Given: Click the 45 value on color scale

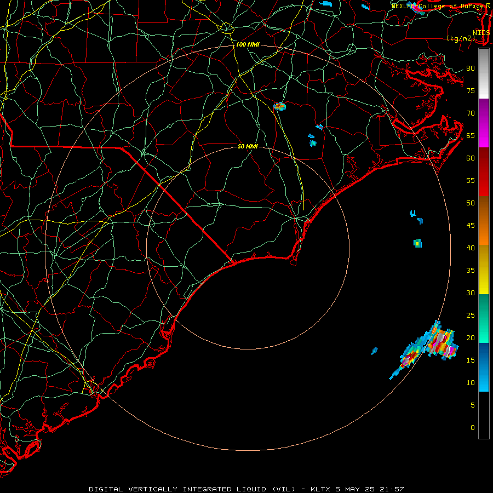Looking at the screenshot, I should coord(471,226).
